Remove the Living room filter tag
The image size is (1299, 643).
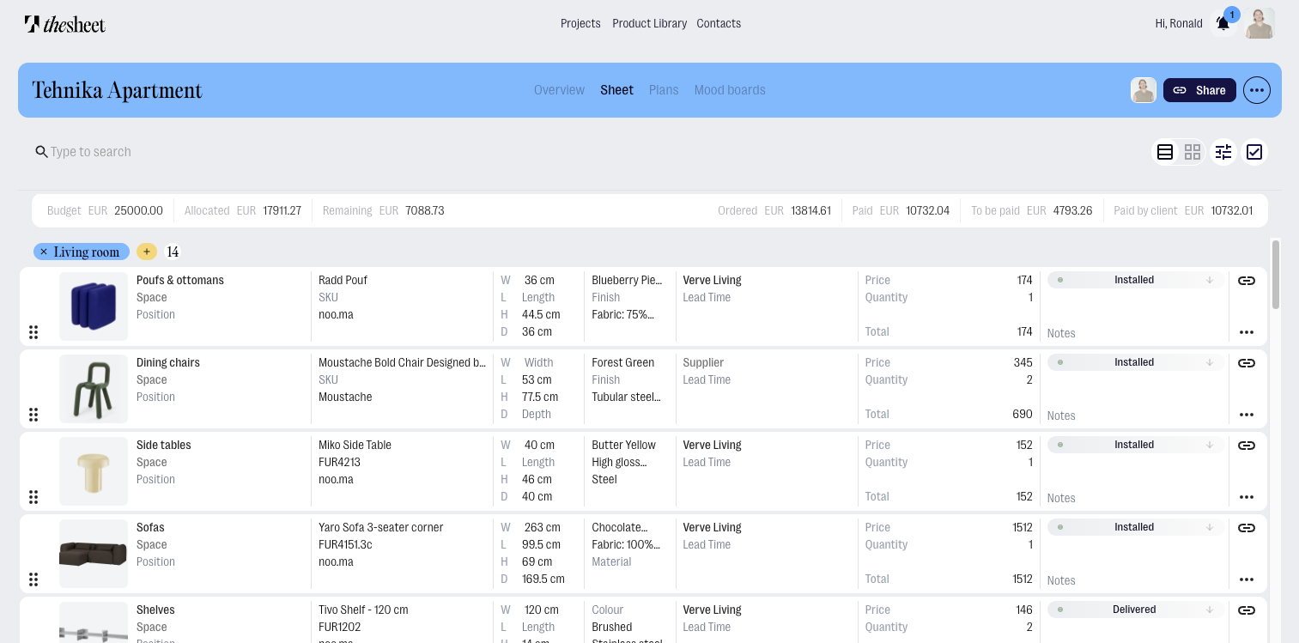[x=44, y=252]
